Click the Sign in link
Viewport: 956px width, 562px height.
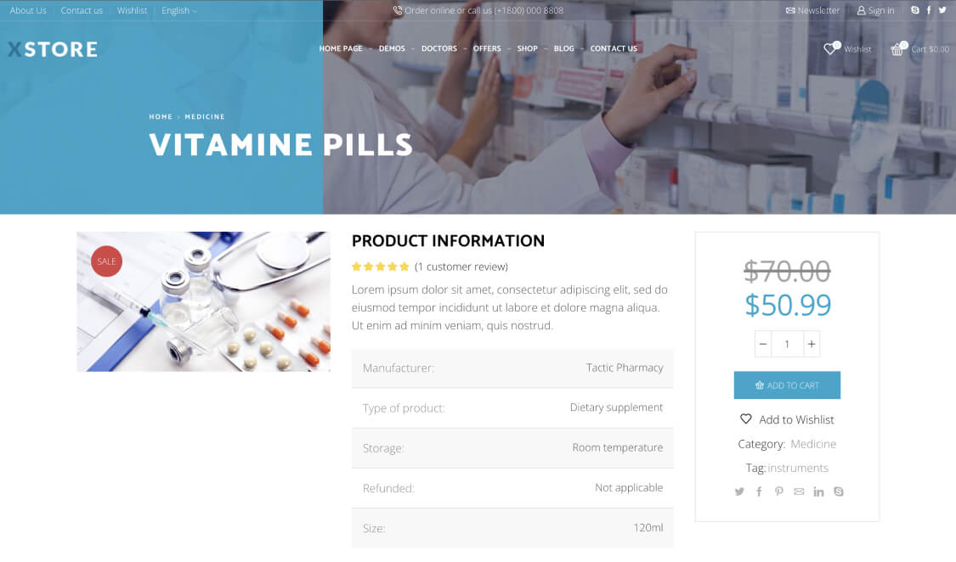[875, 10]
